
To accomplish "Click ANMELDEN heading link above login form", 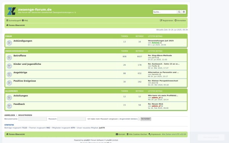I will 10,115.
